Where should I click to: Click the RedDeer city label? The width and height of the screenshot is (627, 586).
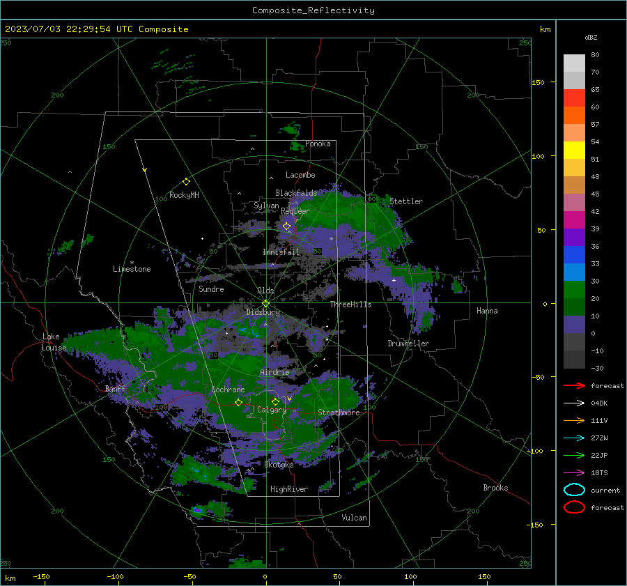click(295, 211)
